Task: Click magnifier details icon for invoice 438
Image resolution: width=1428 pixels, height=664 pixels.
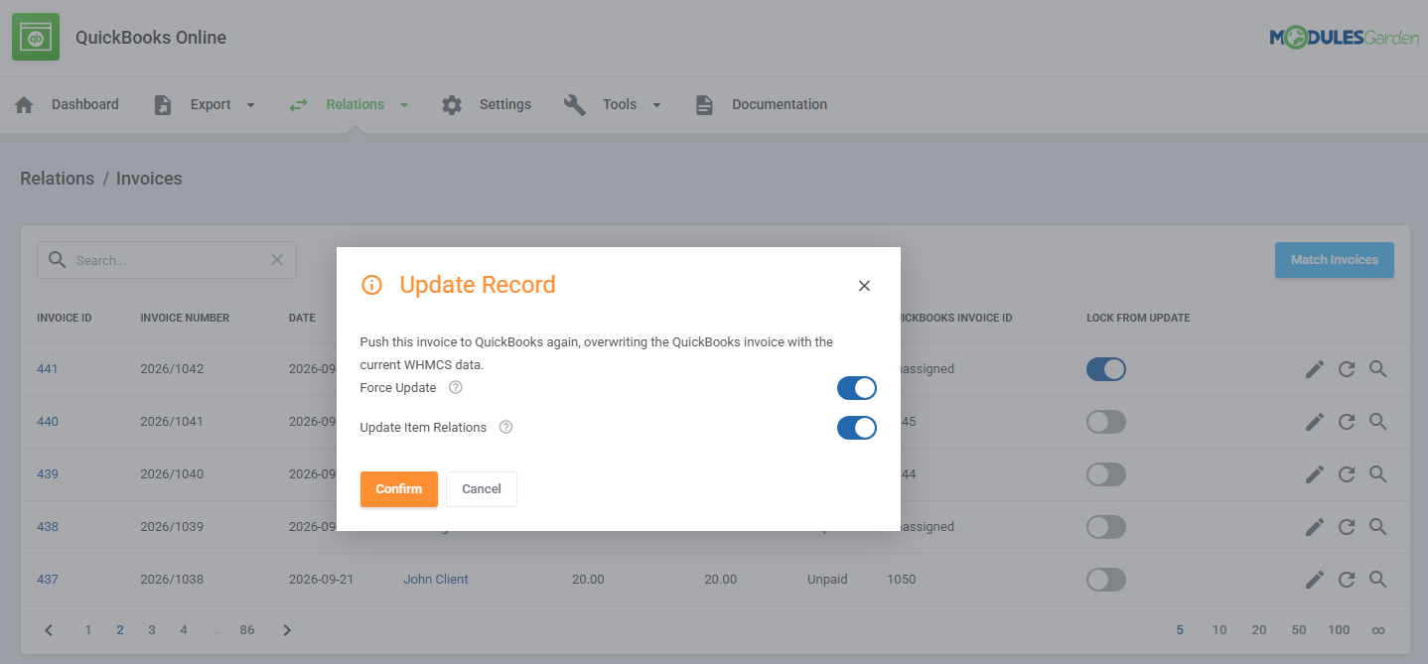Action: point(1377,527)
